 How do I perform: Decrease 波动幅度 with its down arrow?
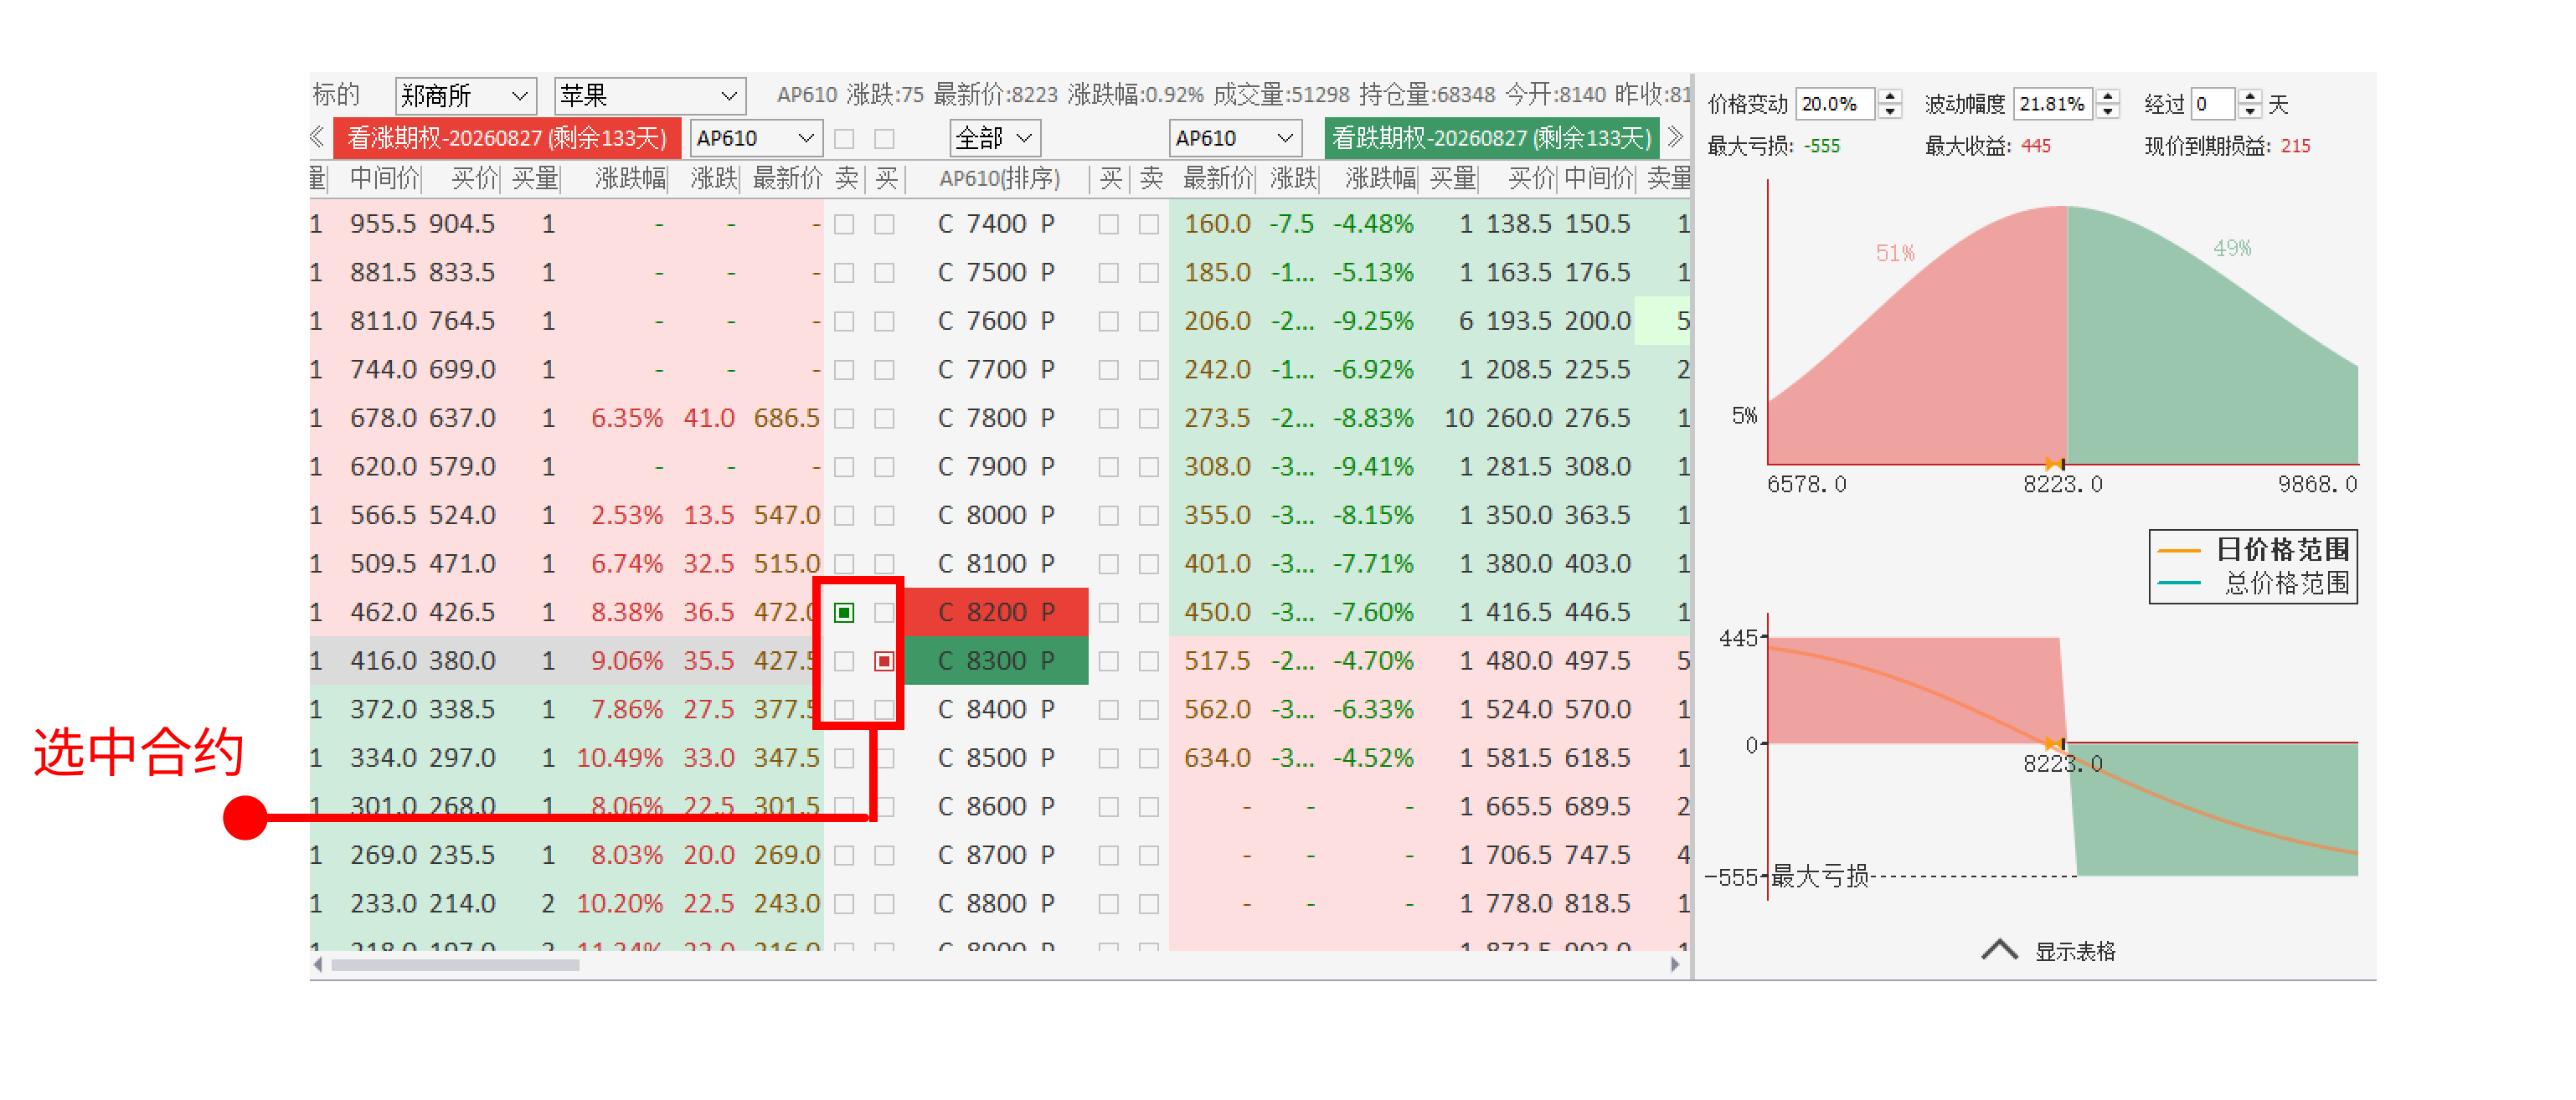pos(2108,111)
